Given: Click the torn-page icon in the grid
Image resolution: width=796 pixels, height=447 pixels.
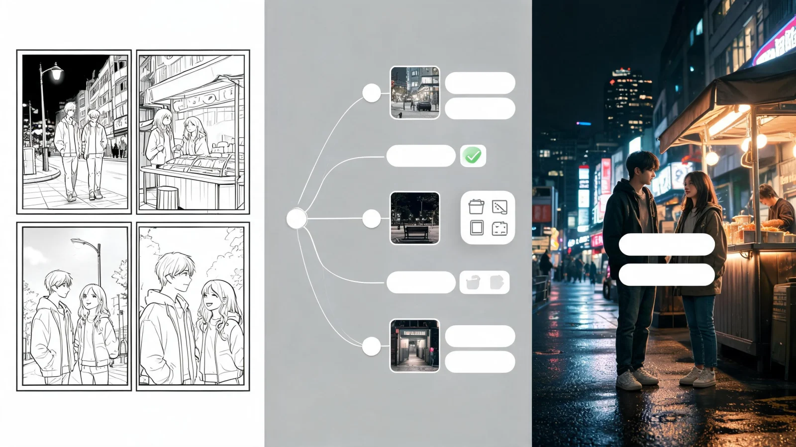Looking at the screenshot, I should pos(499,228).
